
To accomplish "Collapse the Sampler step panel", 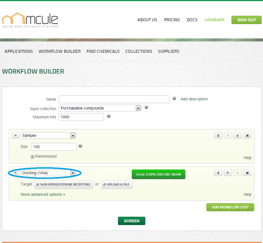I will point(15,136).
